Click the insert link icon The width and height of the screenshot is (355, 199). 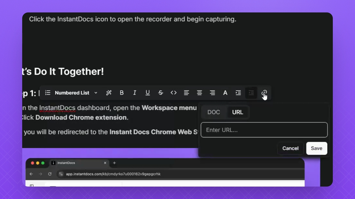click(x=264, y=93)
